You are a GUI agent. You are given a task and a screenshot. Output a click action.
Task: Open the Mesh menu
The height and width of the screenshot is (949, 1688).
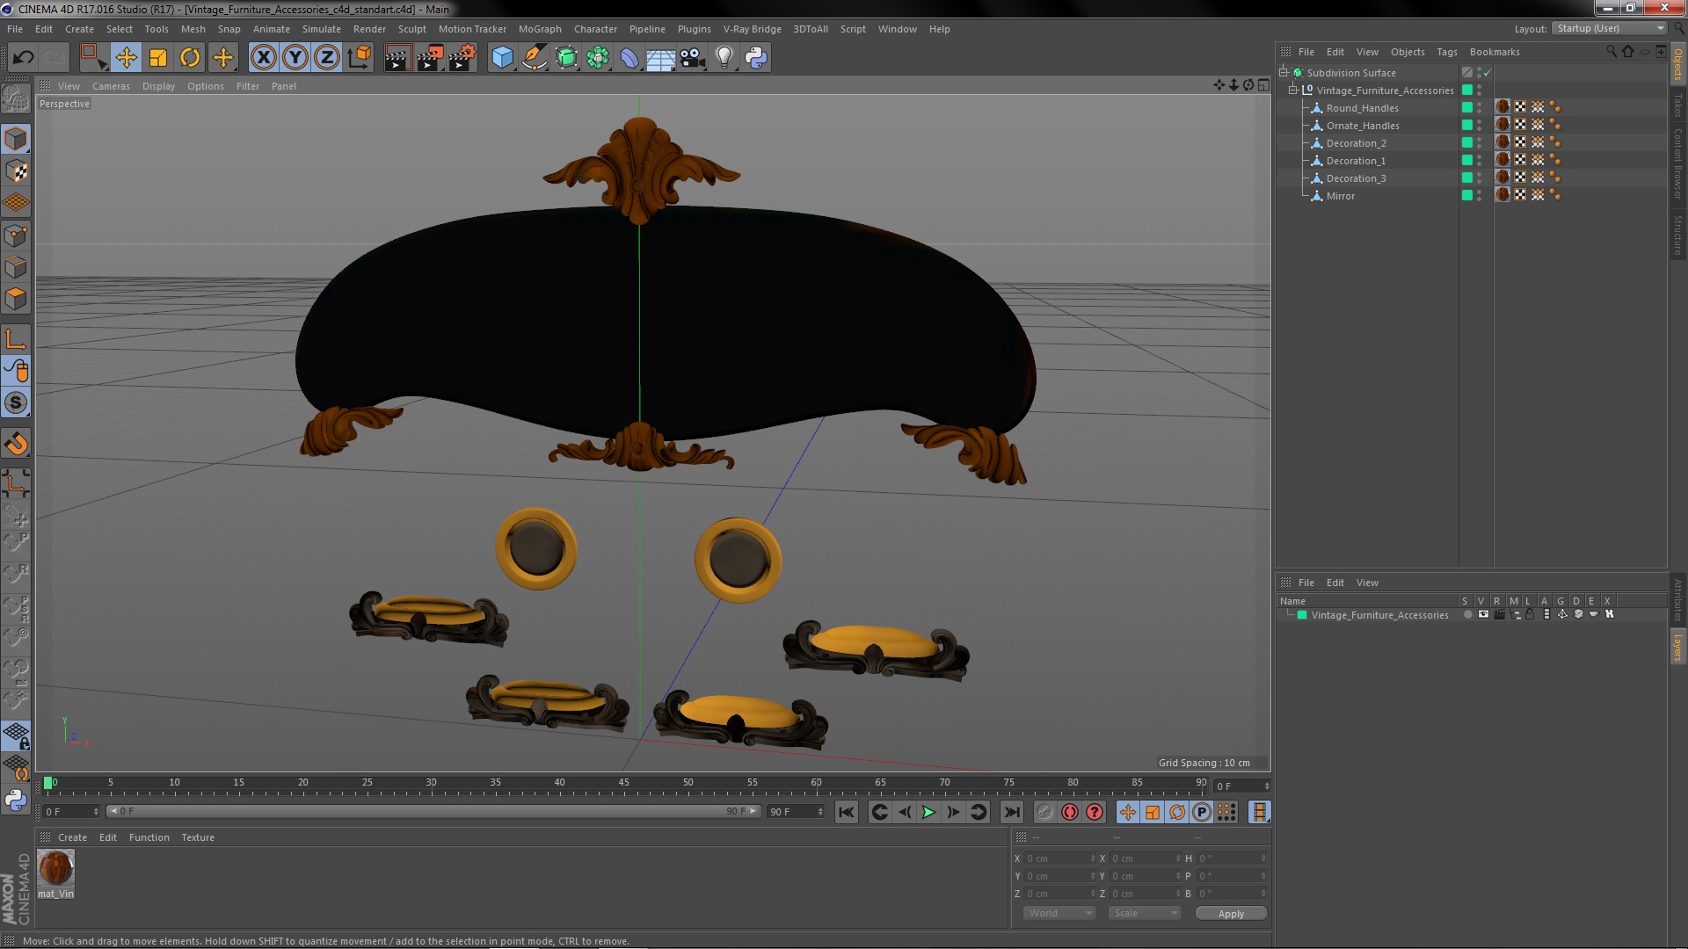tap(193, 29)
